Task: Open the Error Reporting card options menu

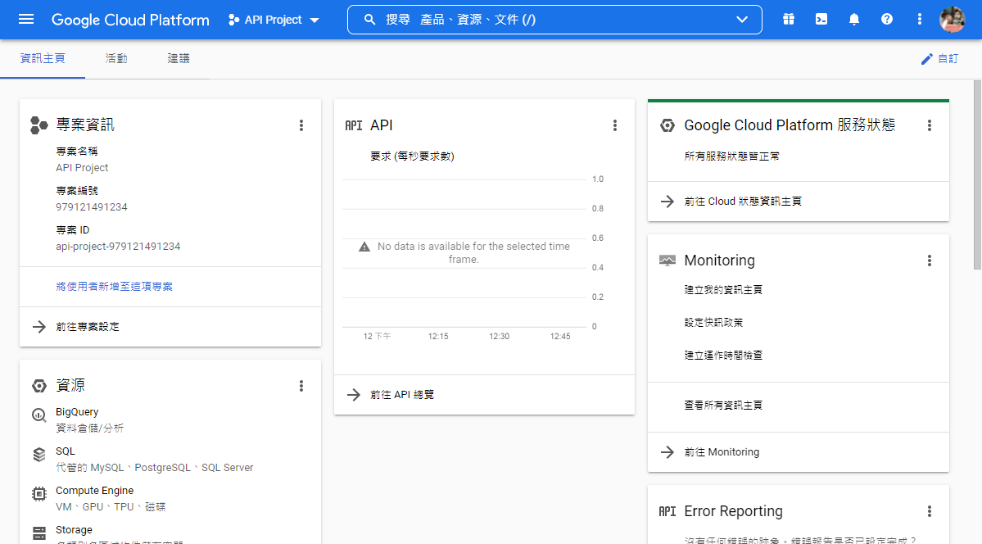Action: [930, 511]
